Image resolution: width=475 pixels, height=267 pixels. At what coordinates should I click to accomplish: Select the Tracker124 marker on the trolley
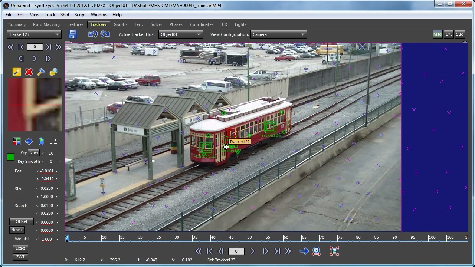[x=270, y=128]
